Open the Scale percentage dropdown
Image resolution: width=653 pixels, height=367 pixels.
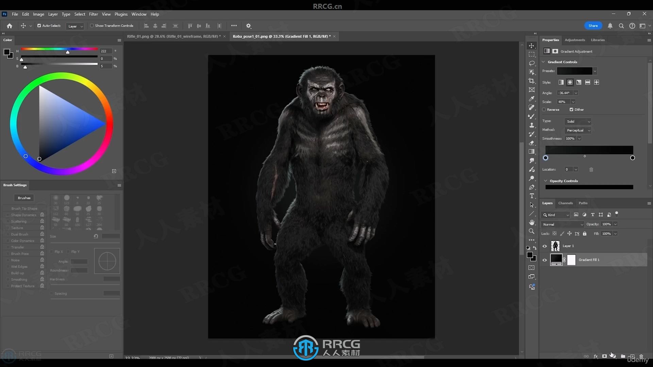[x=573, y=102]
